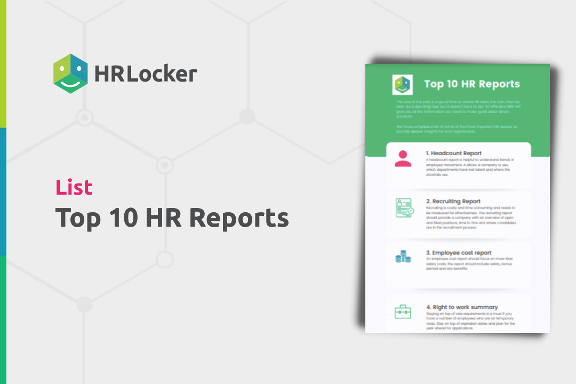The height and width of the screenshot is (384, 576).
Task: Click the pink person Headcount Report icon
Action: point(403,159)
